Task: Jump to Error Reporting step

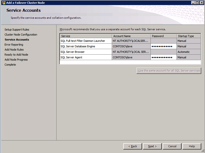Action: click(x=14, y=45)
